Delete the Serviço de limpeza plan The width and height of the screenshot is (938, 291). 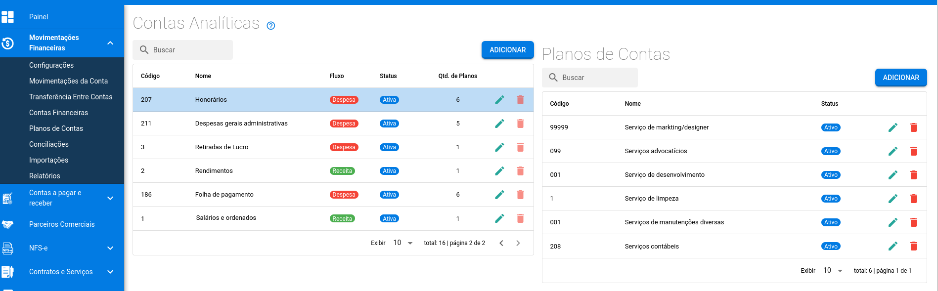coord(913,199)
